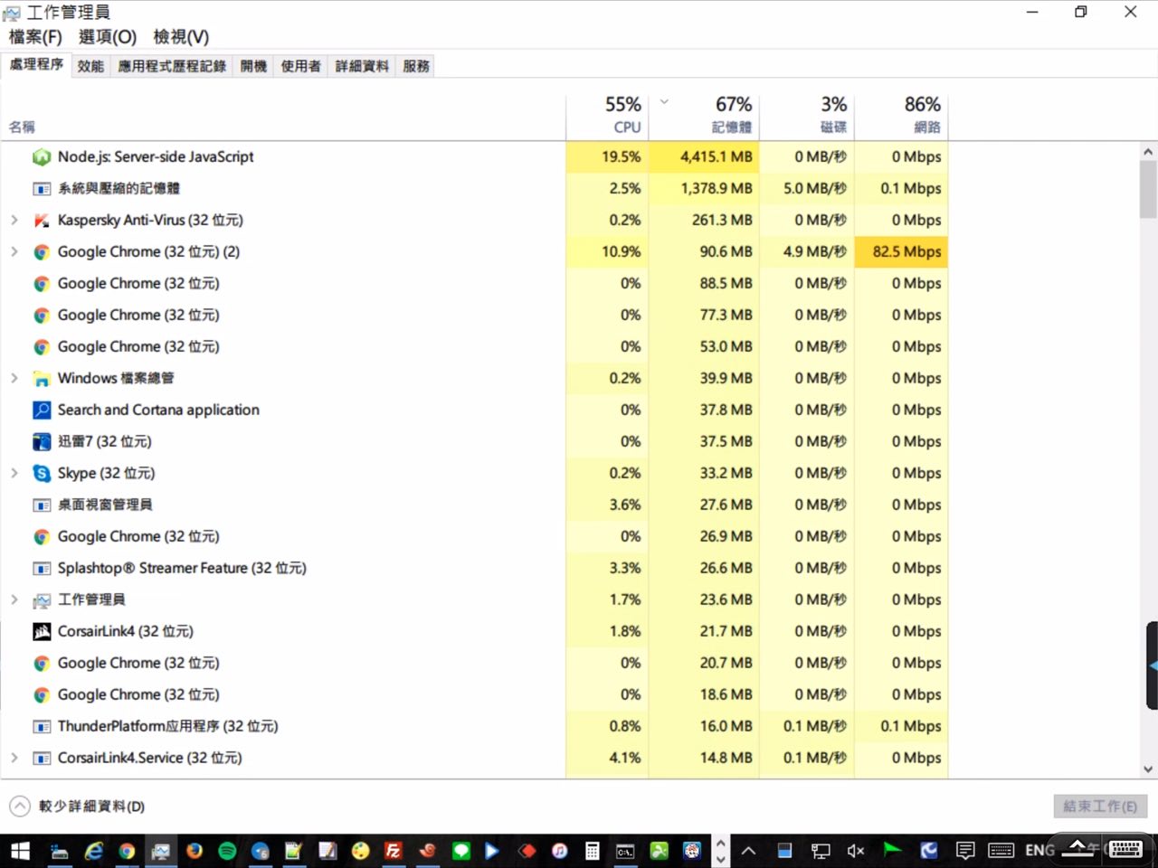Expand the Skype process group

14,474
